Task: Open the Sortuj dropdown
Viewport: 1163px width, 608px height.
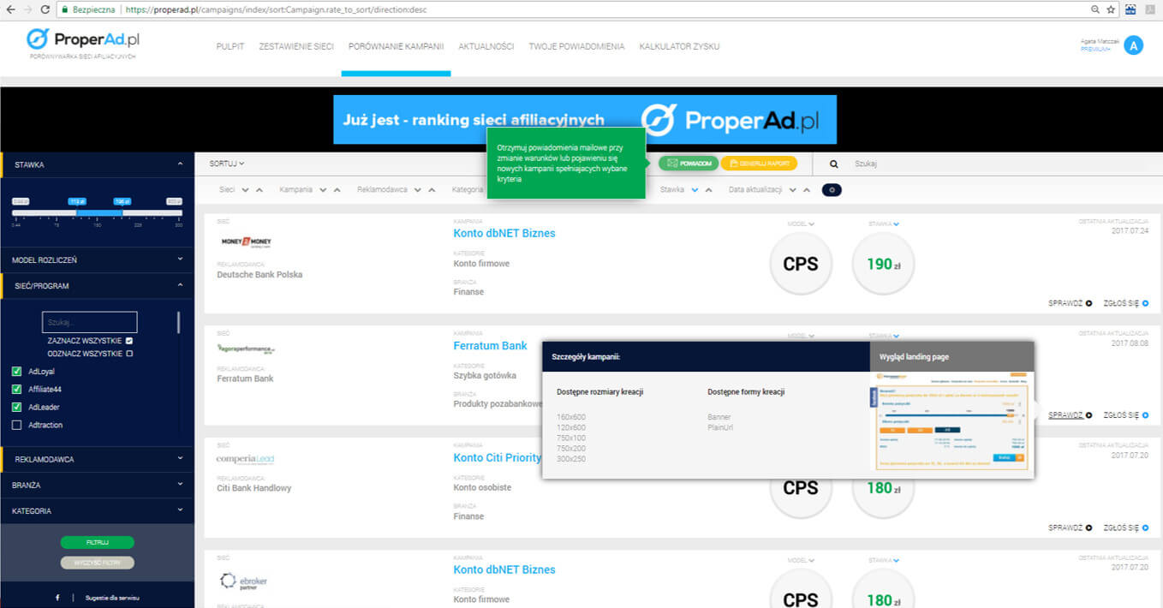Action: click(227, 164)
